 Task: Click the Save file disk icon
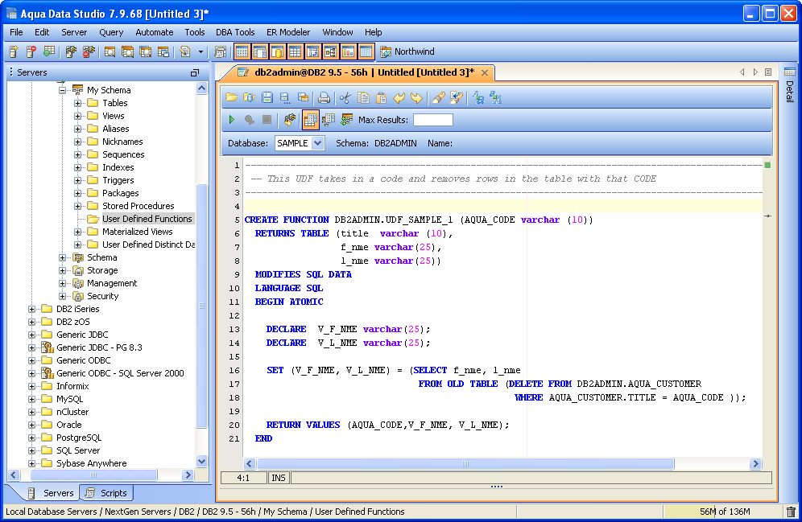tap(267, 97)
